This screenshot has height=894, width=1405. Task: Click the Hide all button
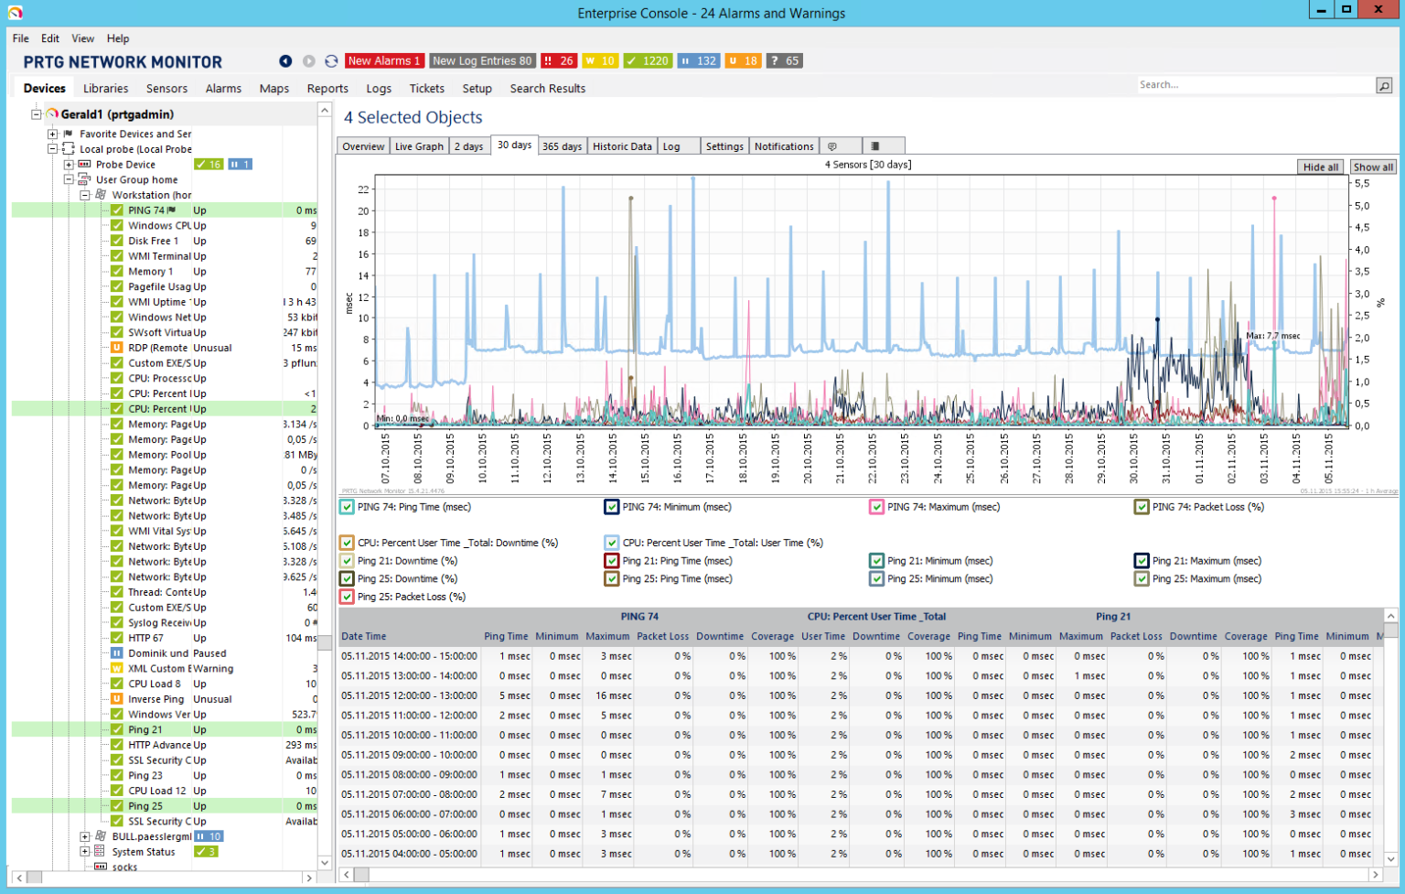pos(1320,167)
